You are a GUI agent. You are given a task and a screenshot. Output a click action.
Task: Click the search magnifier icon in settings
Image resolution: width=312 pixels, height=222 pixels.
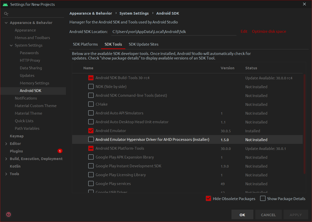click(x=6, y=14)
